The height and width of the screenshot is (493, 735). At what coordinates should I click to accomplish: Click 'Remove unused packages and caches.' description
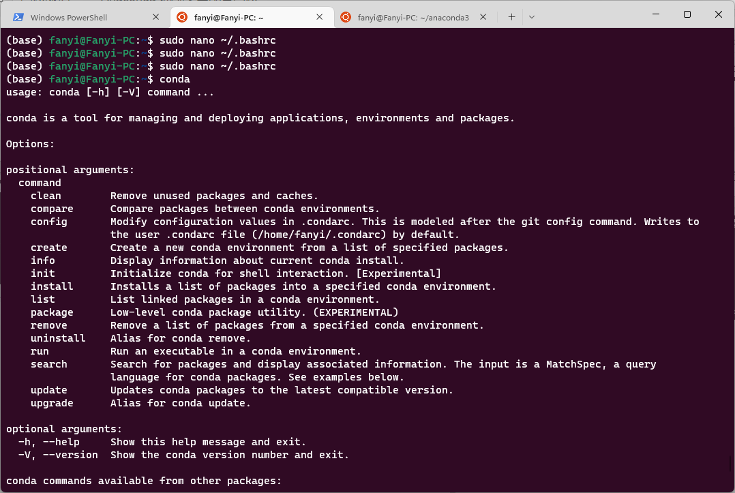[214, 196]
